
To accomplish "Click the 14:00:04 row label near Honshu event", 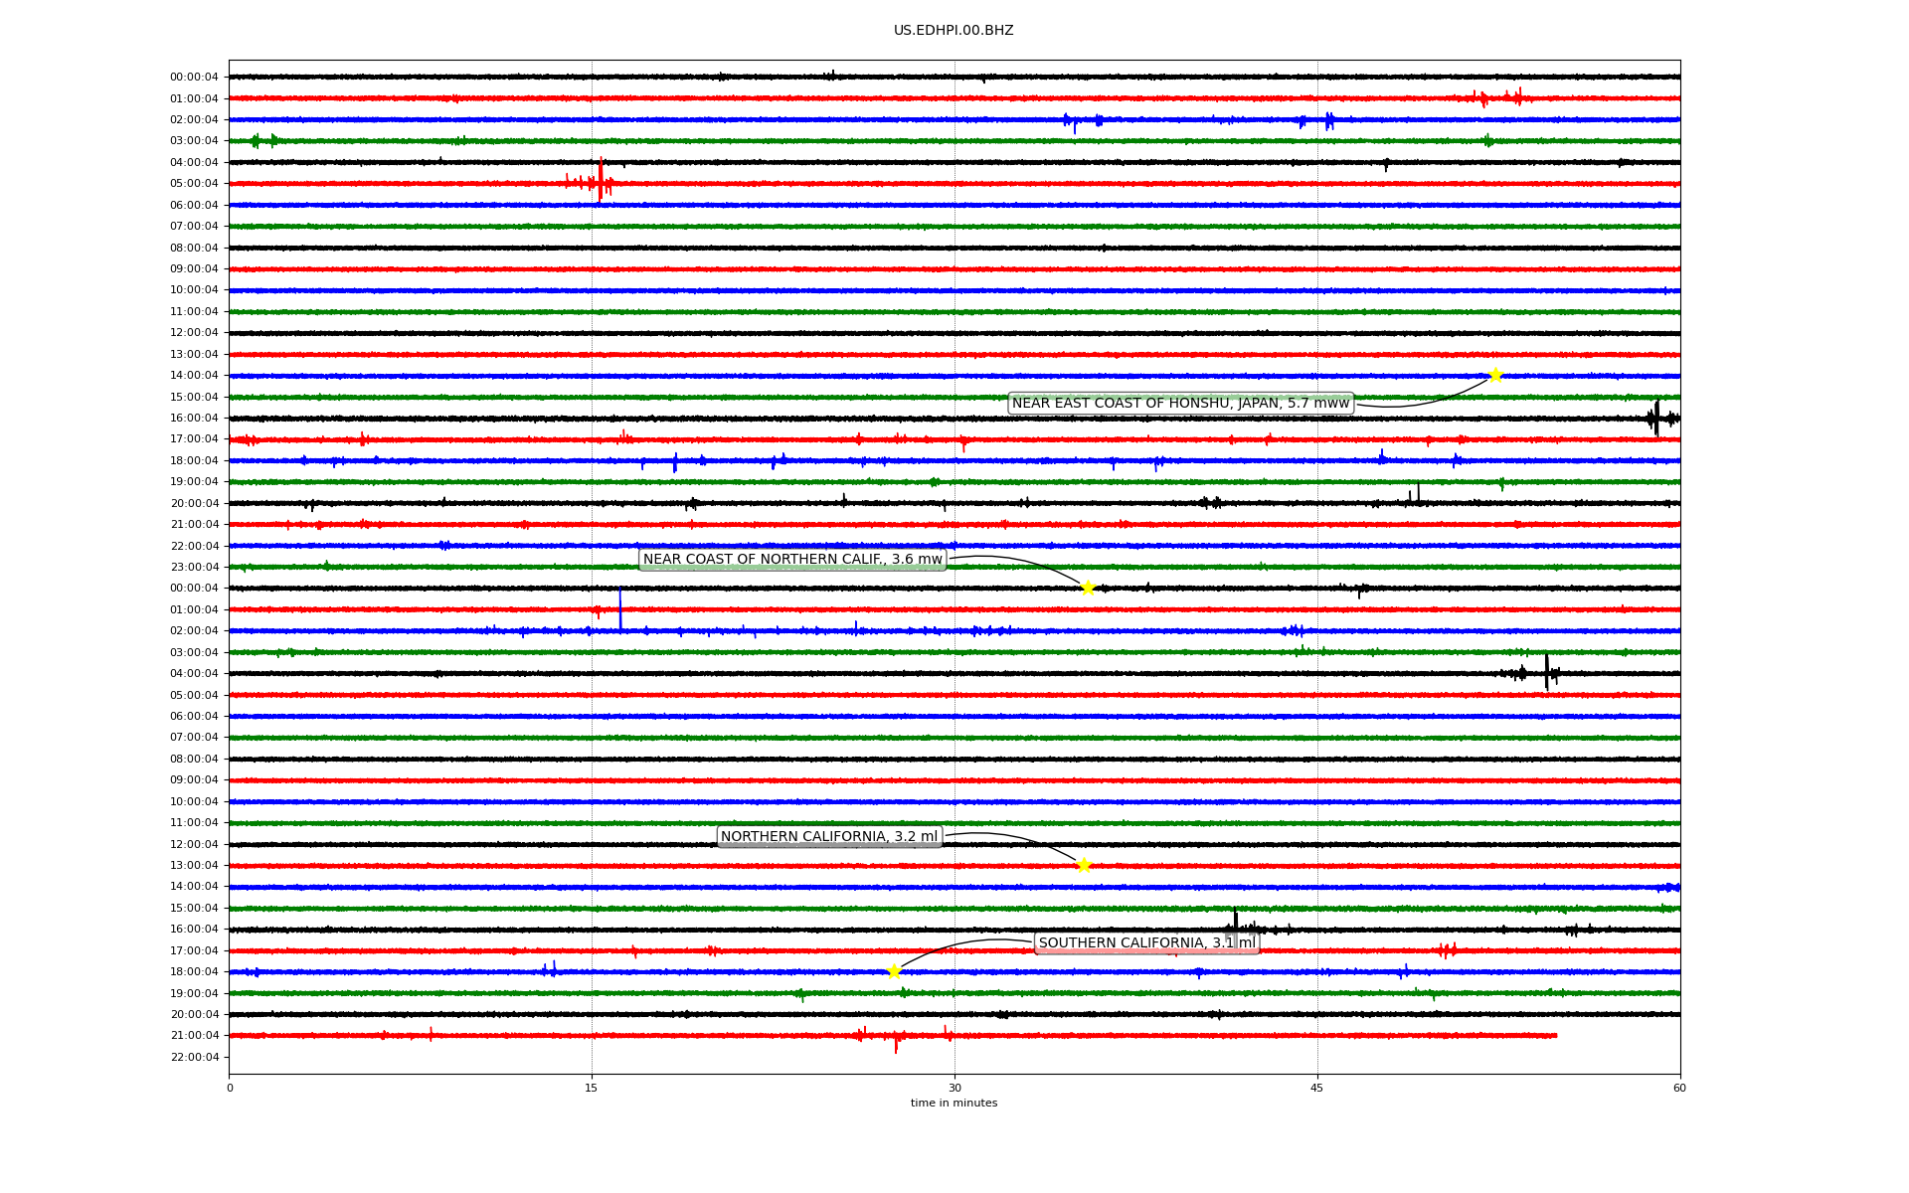I will click(194, 376).
